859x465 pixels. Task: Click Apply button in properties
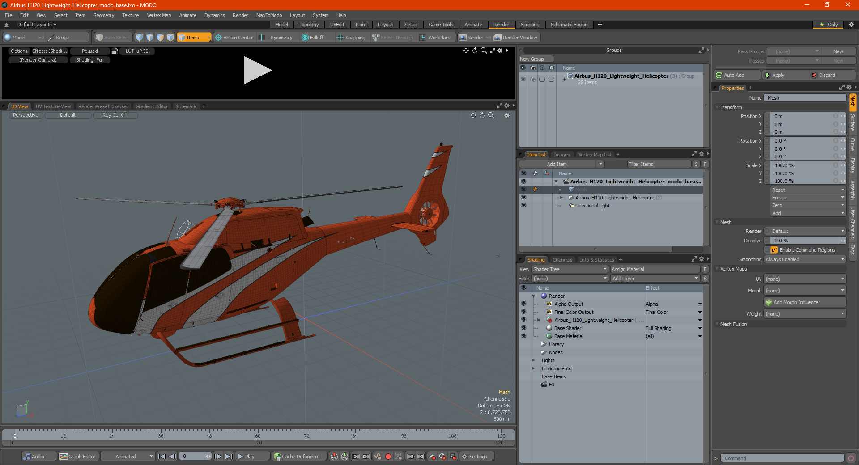pyautogui.click(x=786, y=75)
